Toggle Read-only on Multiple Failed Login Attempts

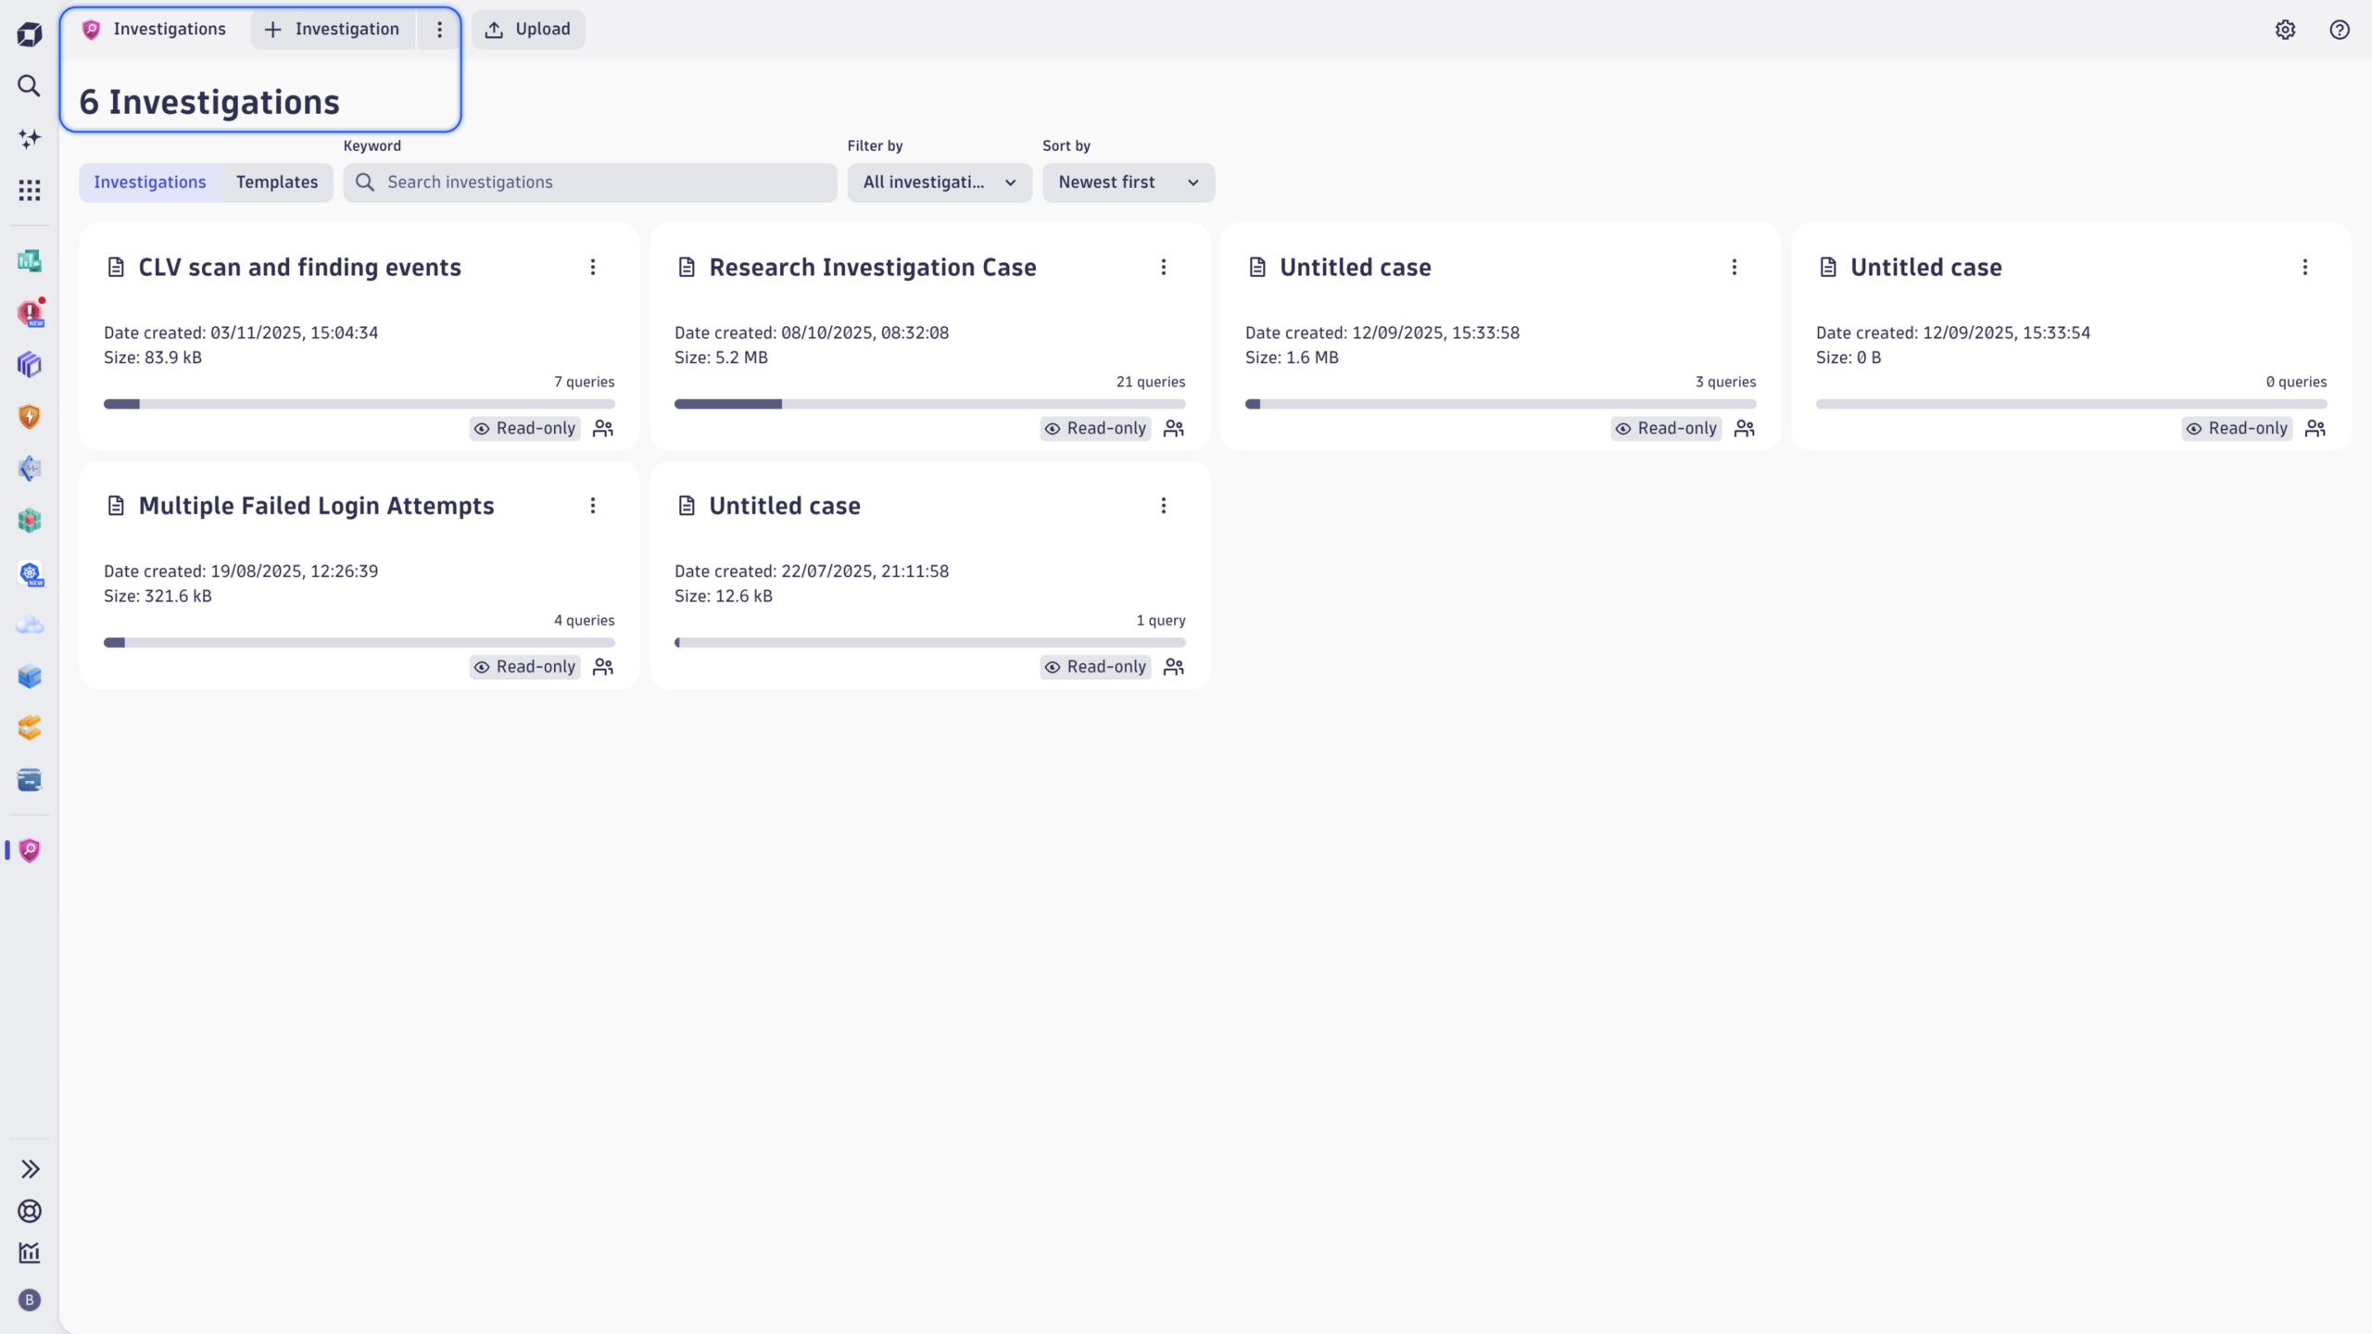pyautogui.click(x=524, y=666)
